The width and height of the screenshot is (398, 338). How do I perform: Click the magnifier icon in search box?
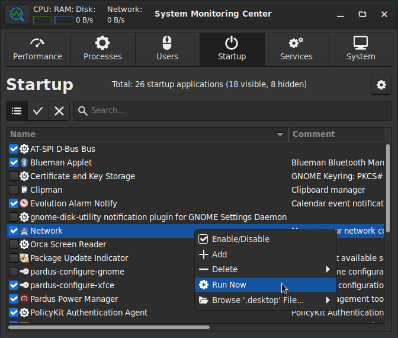pos(82,111)
